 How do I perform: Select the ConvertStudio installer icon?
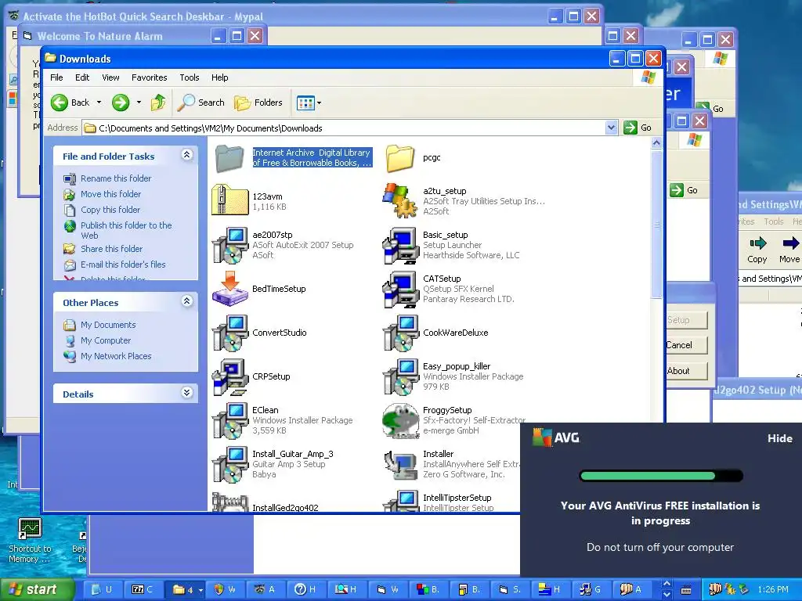tap(229, 333)
